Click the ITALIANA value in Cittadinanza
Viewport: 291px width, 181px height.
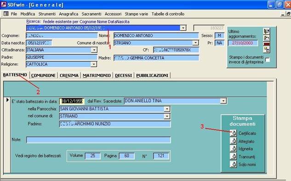click(x=35, y=50)
